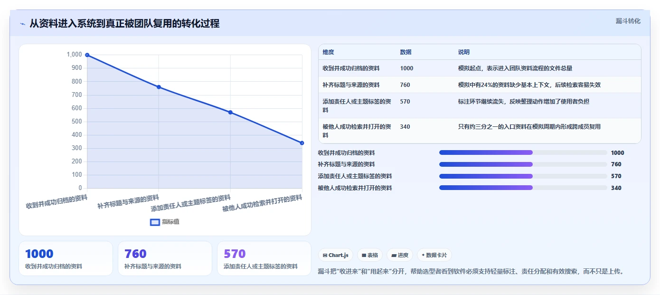Select table cell 被他人成功检索并打开的资料

(357, 131)
